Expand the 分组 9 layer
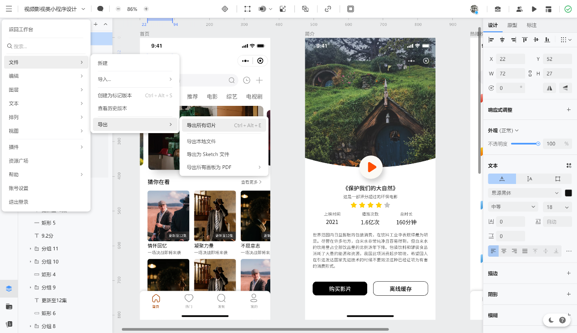Image resolution: width=577 pixels, height=333 pixels. (x=30, y=288)
